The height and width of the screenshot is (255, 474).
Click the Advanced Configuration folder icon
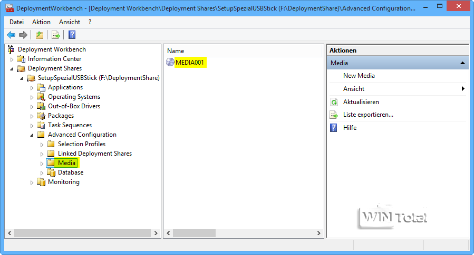click(x=41, y=135)
